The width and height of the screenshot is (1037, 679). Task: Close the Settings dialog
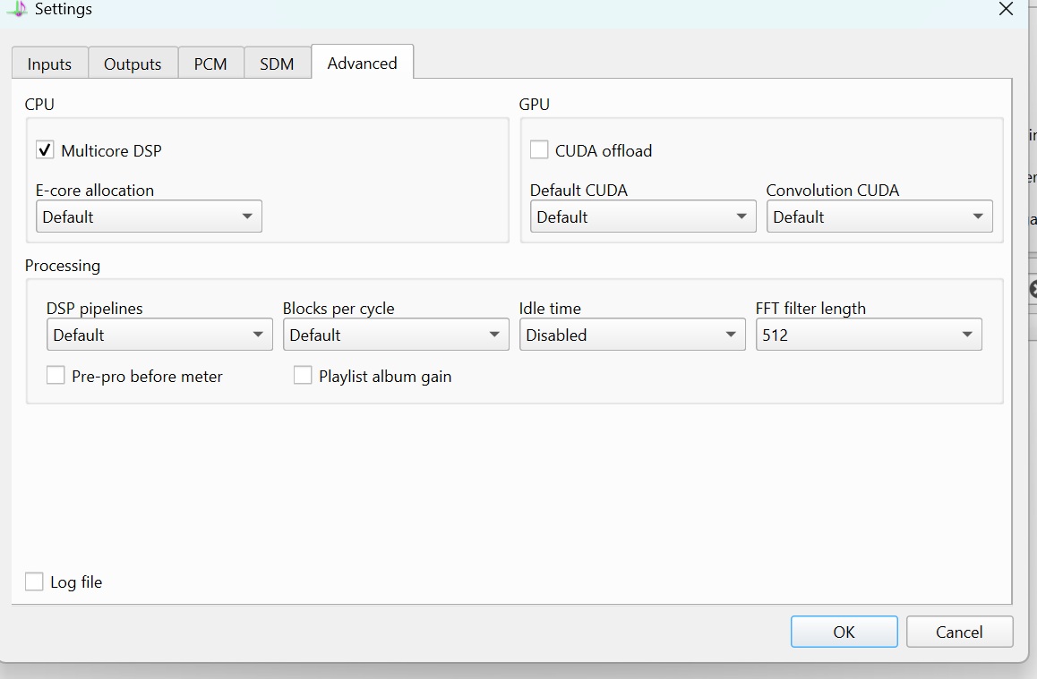click(x=1006, y=9)
